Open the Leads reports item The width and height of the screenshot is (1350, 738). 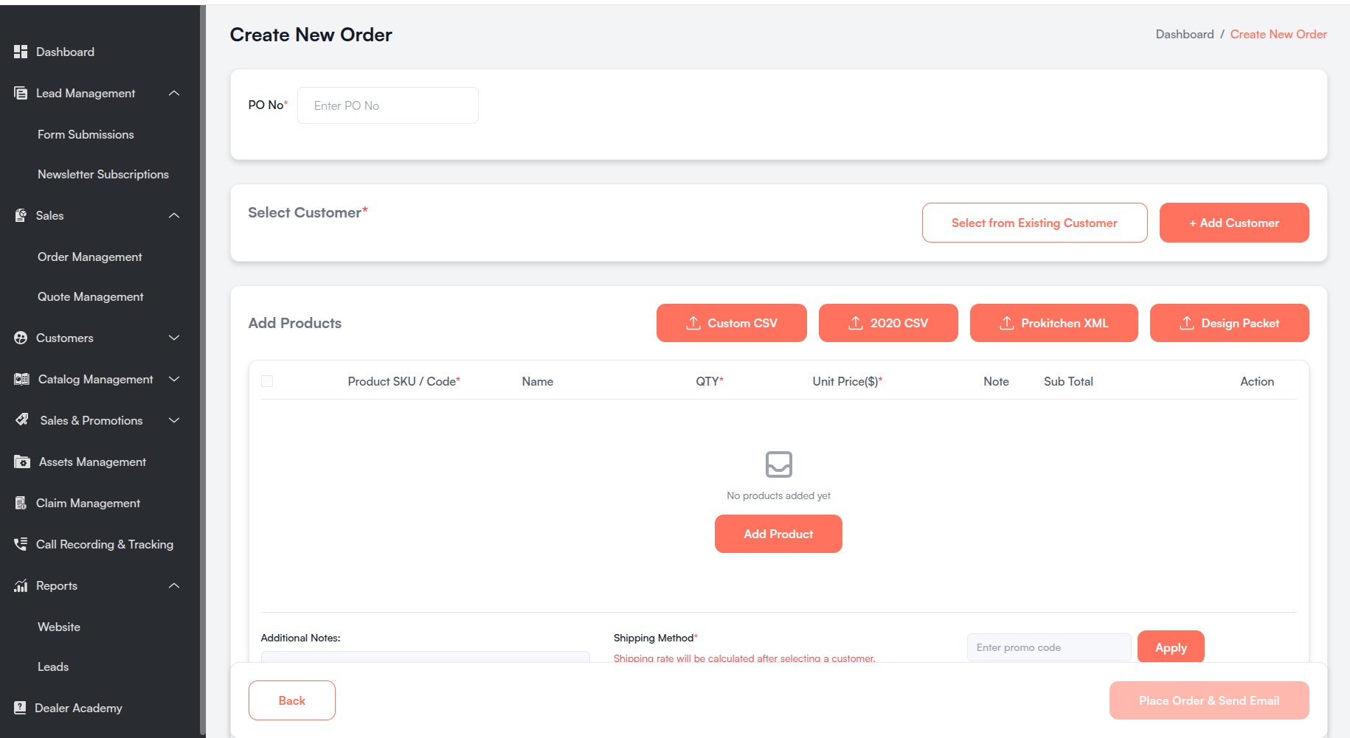(x=53, y=666)
